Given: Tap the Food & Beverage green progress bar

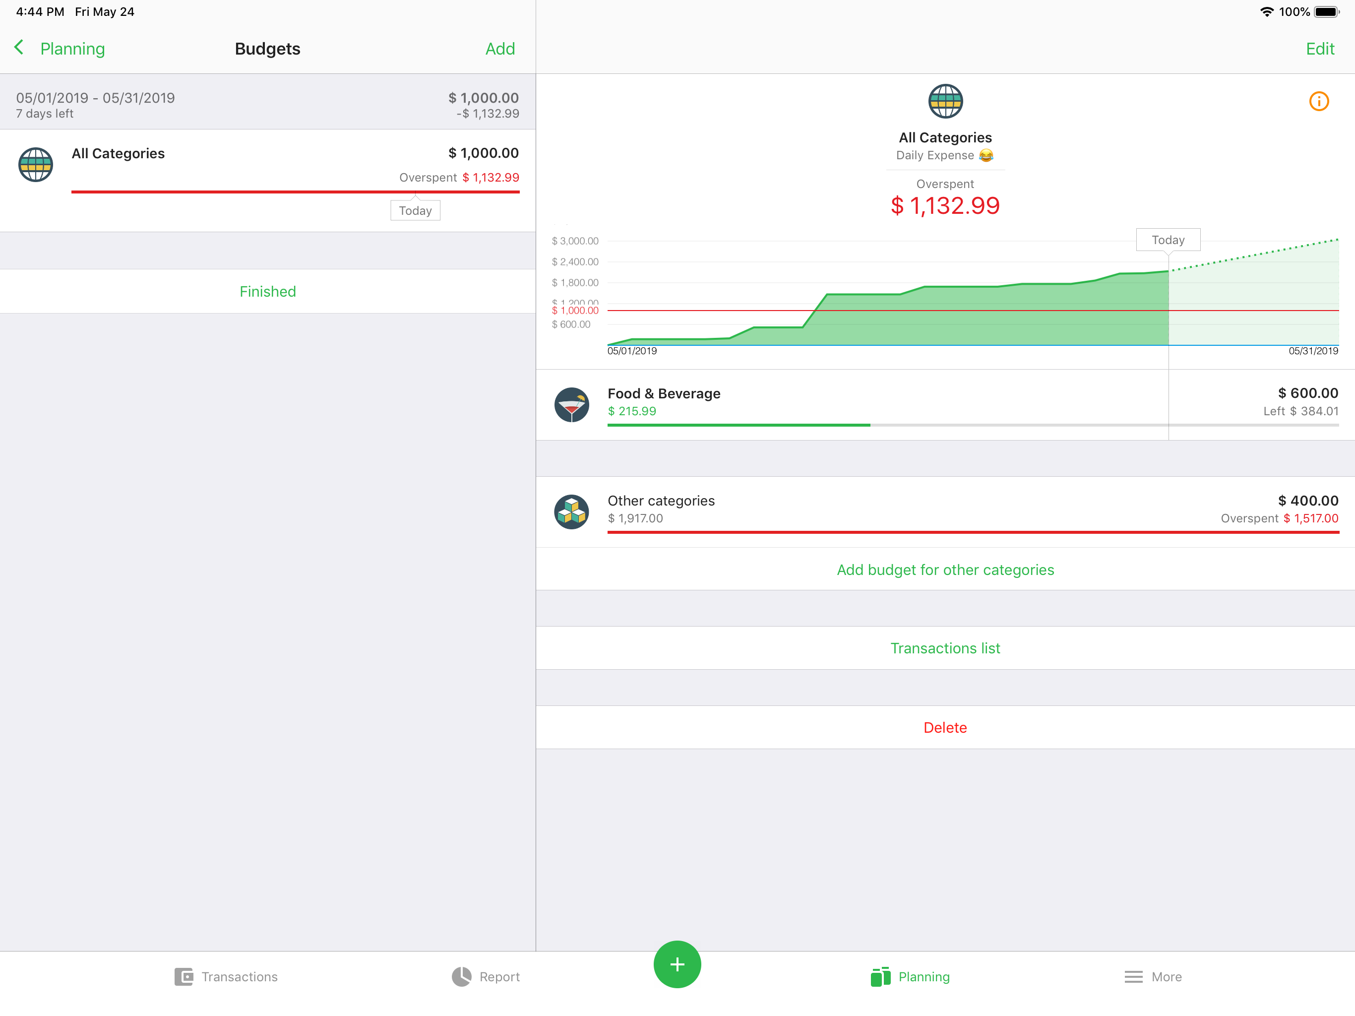Looking at the screenshot, I should [x=738, y=425].
